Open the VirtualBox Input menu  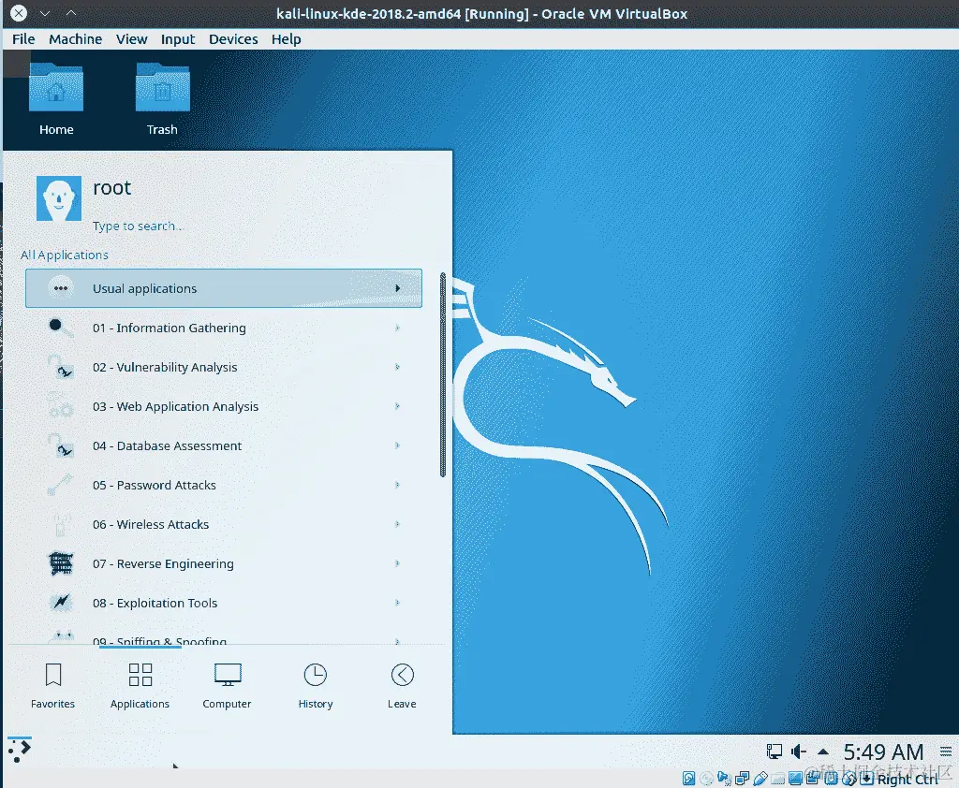tap(178, 39)
